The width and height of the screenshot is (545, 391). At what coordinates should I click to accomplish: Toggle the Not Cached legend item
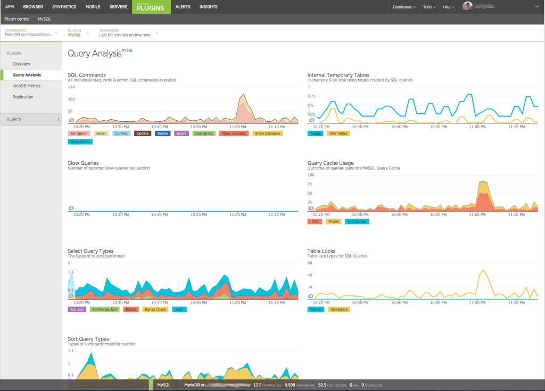pyautogui.click(x=357, y=221)
